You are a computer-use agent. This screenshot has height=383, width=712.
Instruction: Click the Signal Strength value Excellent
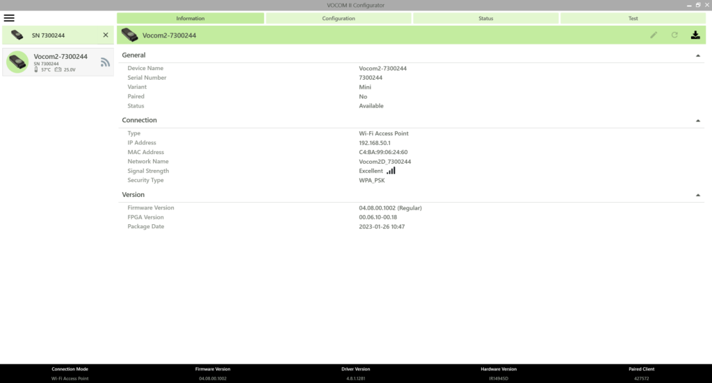(371, 171)
